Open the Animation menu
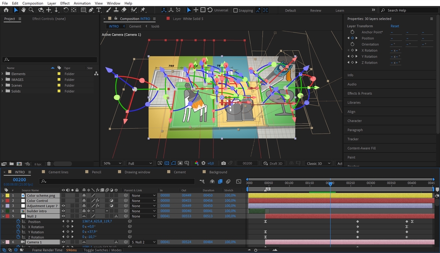440x253 pixels. coord(82,3)
